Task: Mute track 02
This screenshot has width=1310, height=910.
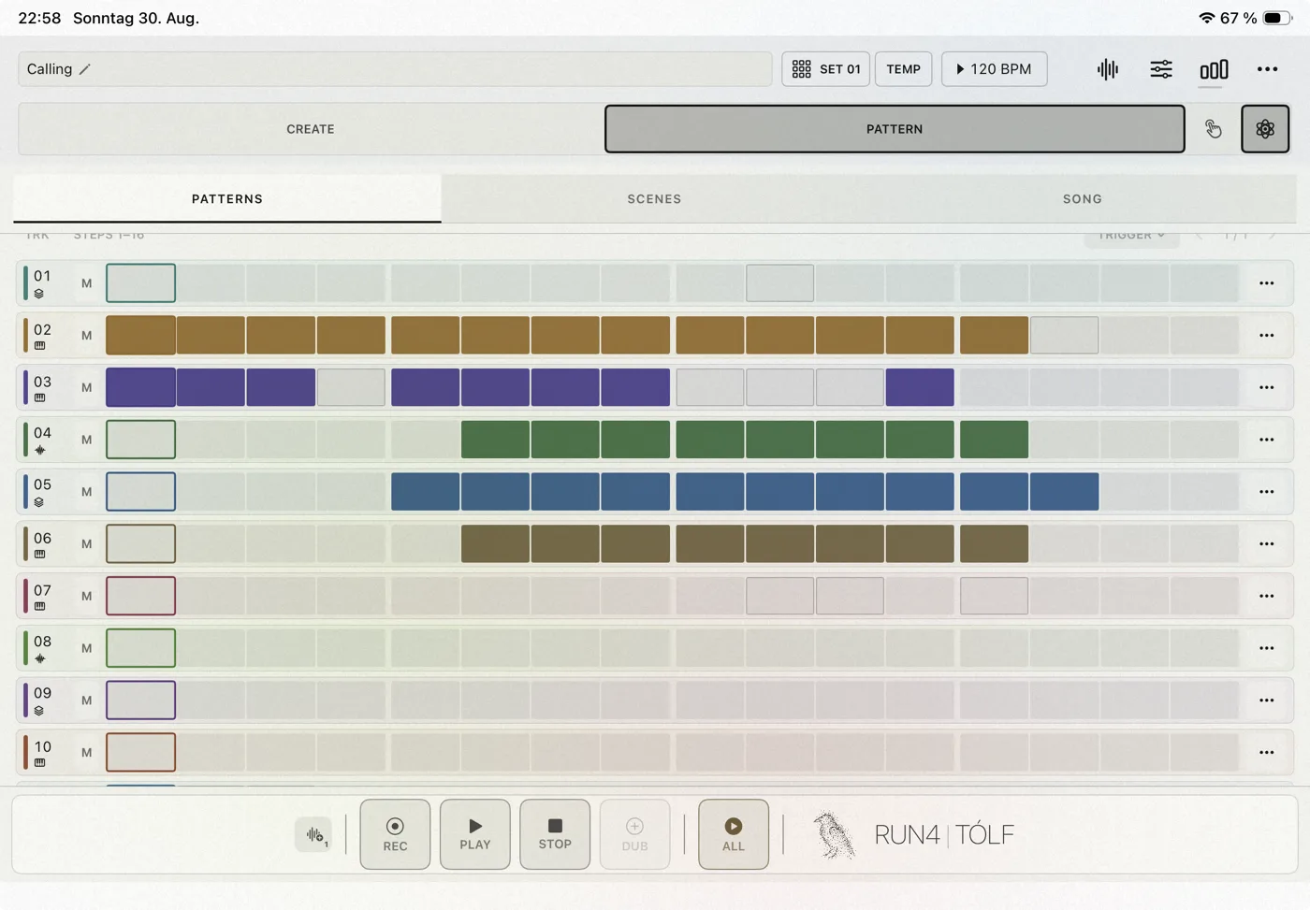Action: tap(86, 336)
